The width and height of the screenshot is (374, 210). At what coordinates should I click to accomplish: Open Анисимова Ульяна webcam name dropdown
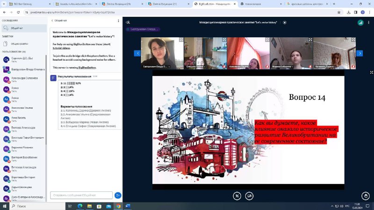tap(239, 67)
